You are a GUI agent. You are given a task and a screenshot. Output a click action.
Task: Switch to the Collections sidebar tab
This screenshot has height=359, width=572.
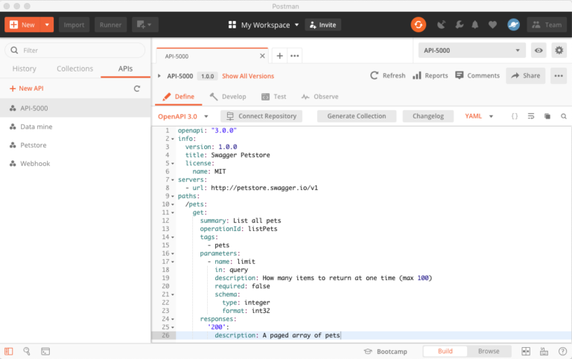(x=74, y=69)
